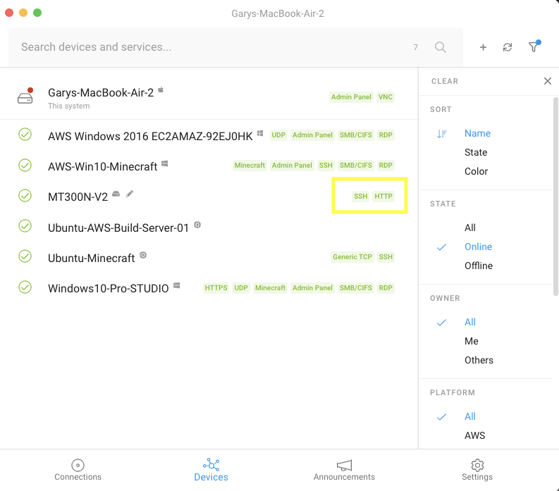Viewport: 559px width, 491px height.
Task: Click Windows logo beside AWS Windows 2016
Action: pyautogui.click(x=260, y=133)
